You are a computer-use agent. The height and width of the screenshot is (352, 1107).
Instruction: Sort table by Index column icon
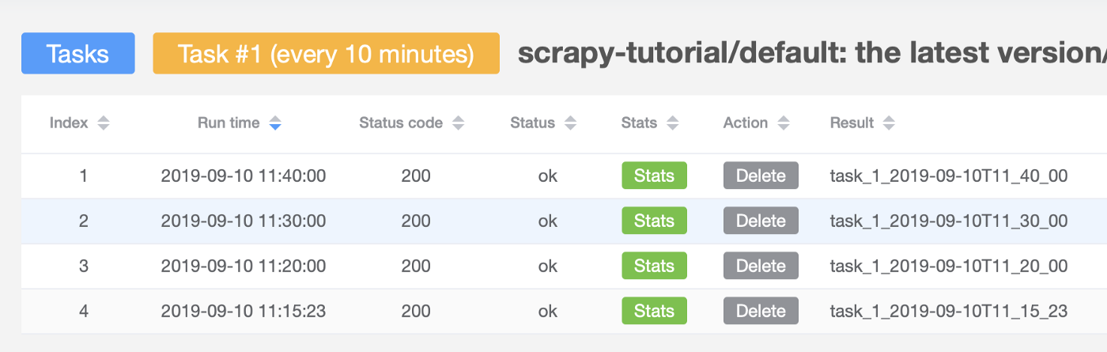103,123
